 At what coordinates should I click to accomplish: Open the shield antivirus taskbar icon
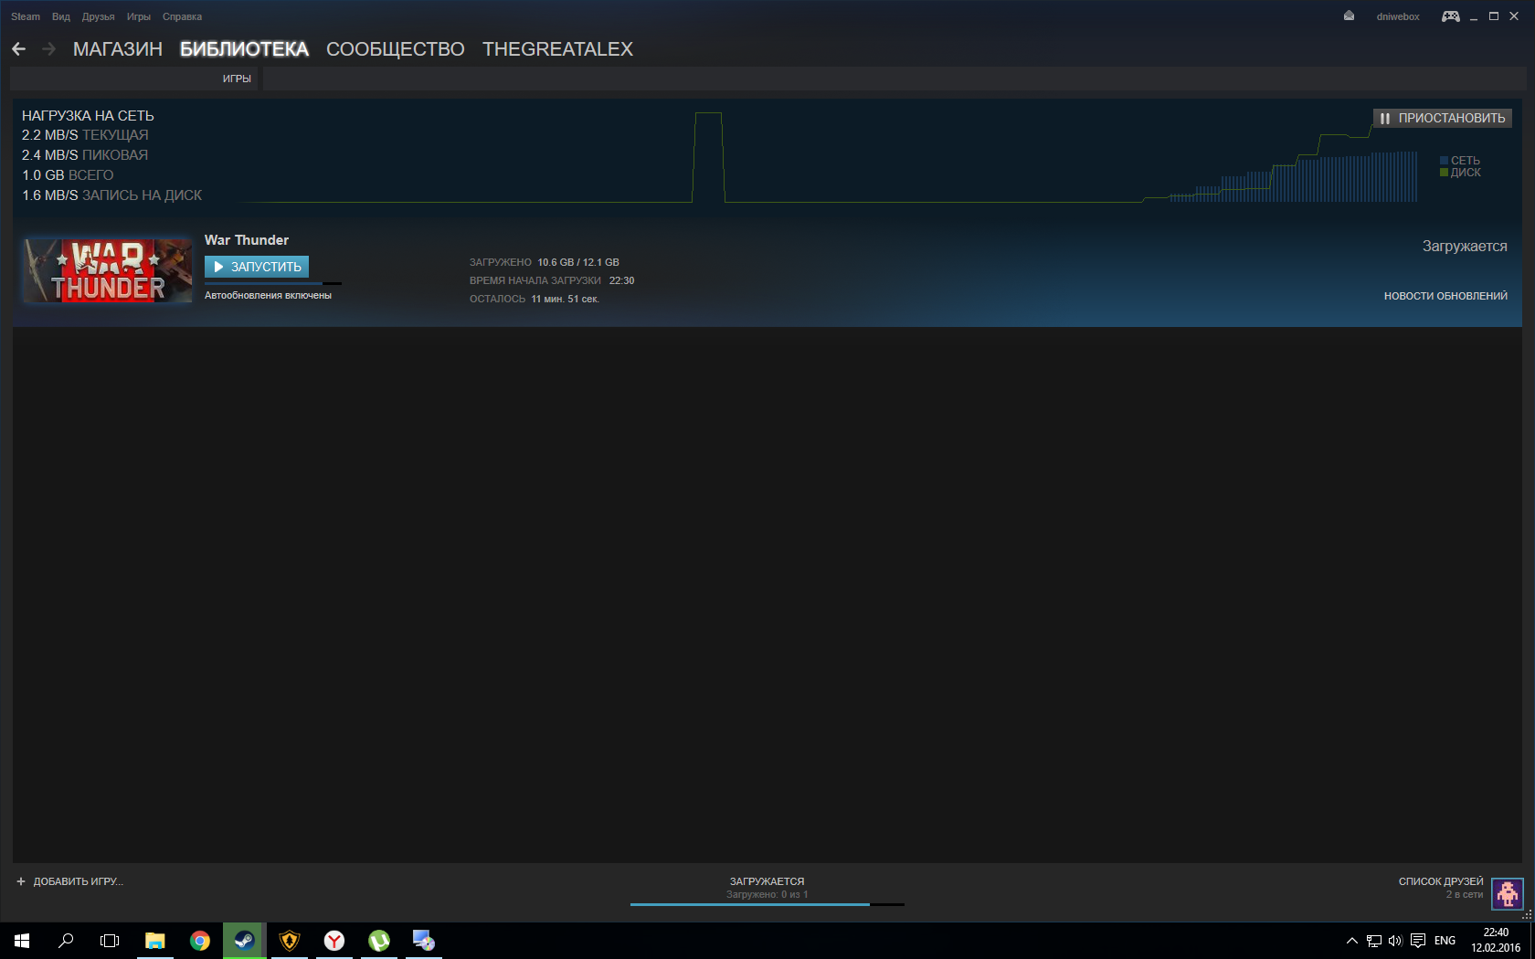(290, 941)
